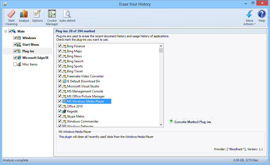The image size is (270, 165).
Task: Click the Start Cleaning eraser icon
Action: pyautogui.click(x=11, y=14)
